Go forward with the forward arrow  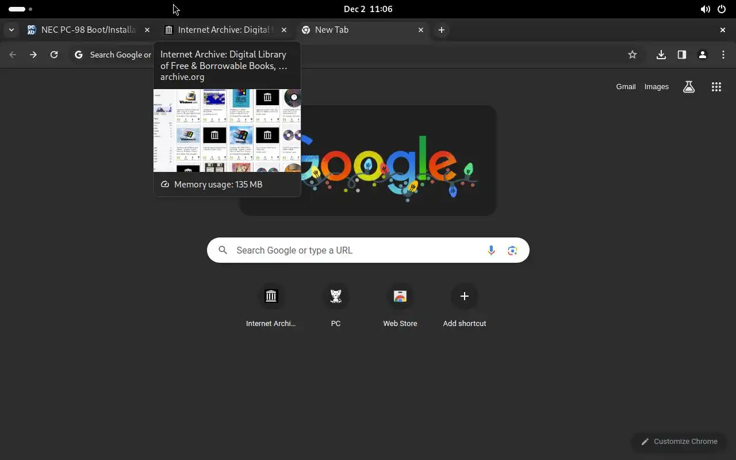33,55
